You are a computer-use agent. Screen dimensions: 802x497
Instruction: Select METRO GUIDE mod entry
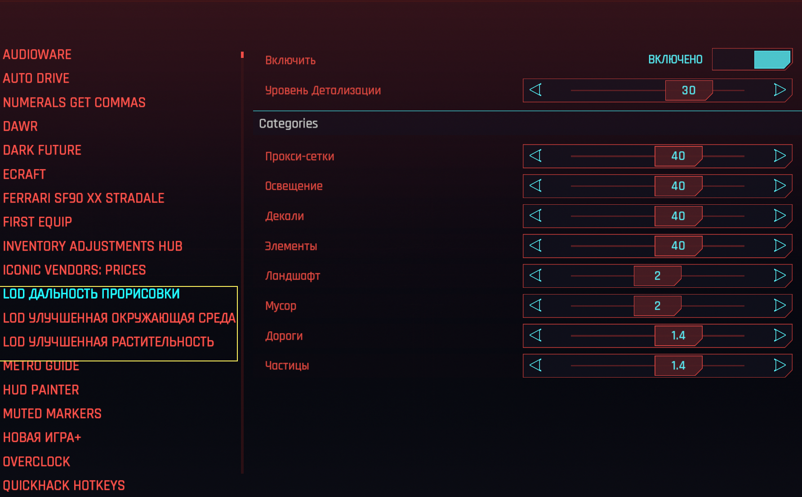point(41,366)
